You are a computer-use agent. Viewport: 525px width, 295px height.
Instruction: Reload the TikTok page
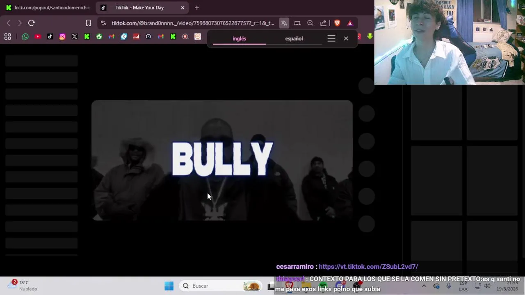tap(32, 23)
